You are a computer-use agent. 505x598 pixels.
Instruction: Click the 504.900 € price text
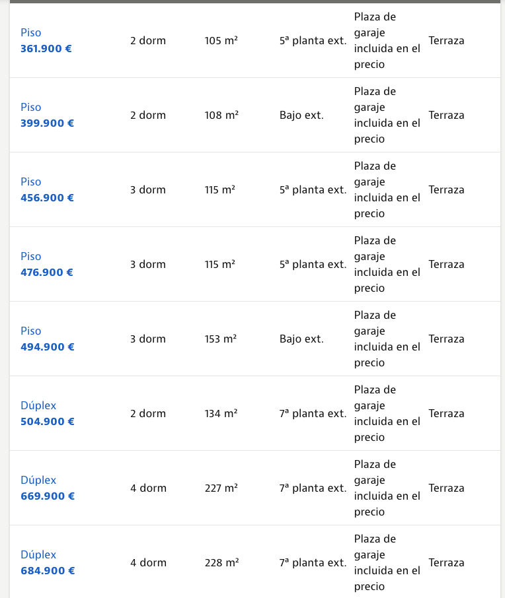[x=48, y=421]
